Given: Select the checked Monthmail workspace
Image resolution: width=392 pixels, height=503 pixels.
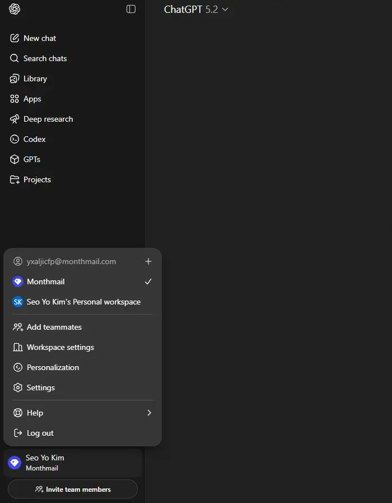Looking at the screenshot, I should (82, 282).
